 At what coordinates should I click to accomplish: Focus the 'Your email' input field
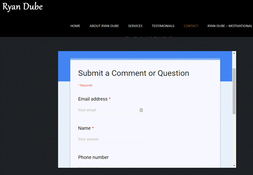(x=108, y=110)
